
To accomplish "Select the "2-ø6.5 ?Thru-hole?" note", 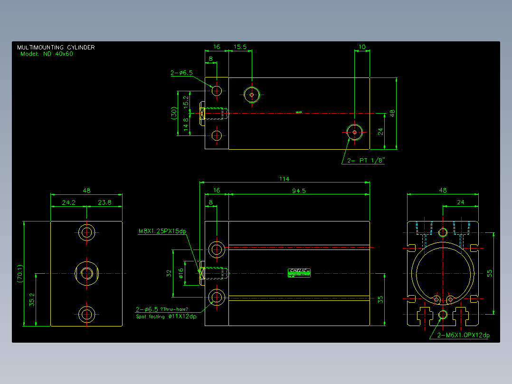I will pyautogui.click(x=162, y=309).
